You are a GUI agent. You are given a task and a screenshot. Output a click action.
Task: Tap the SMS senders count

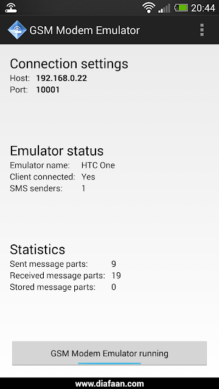coord(83,188)
